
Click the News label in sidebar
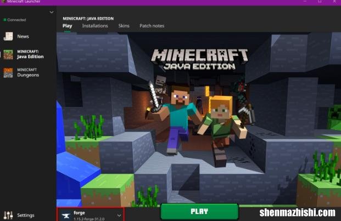coord(23,37)
